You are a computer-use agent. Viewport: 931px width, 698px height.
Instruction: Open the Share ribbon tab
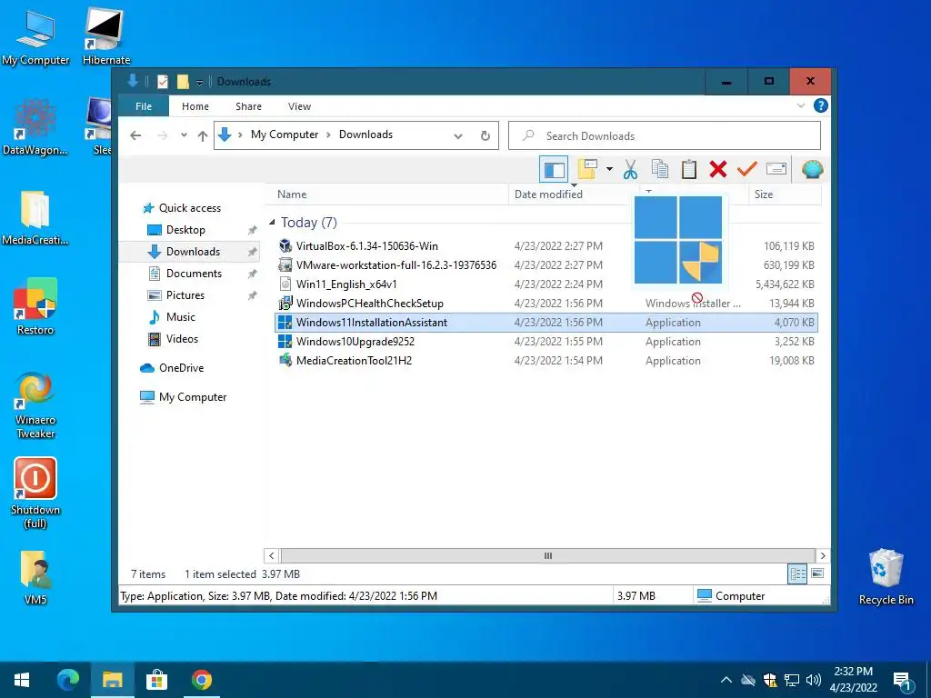click(x=248, y=106)
